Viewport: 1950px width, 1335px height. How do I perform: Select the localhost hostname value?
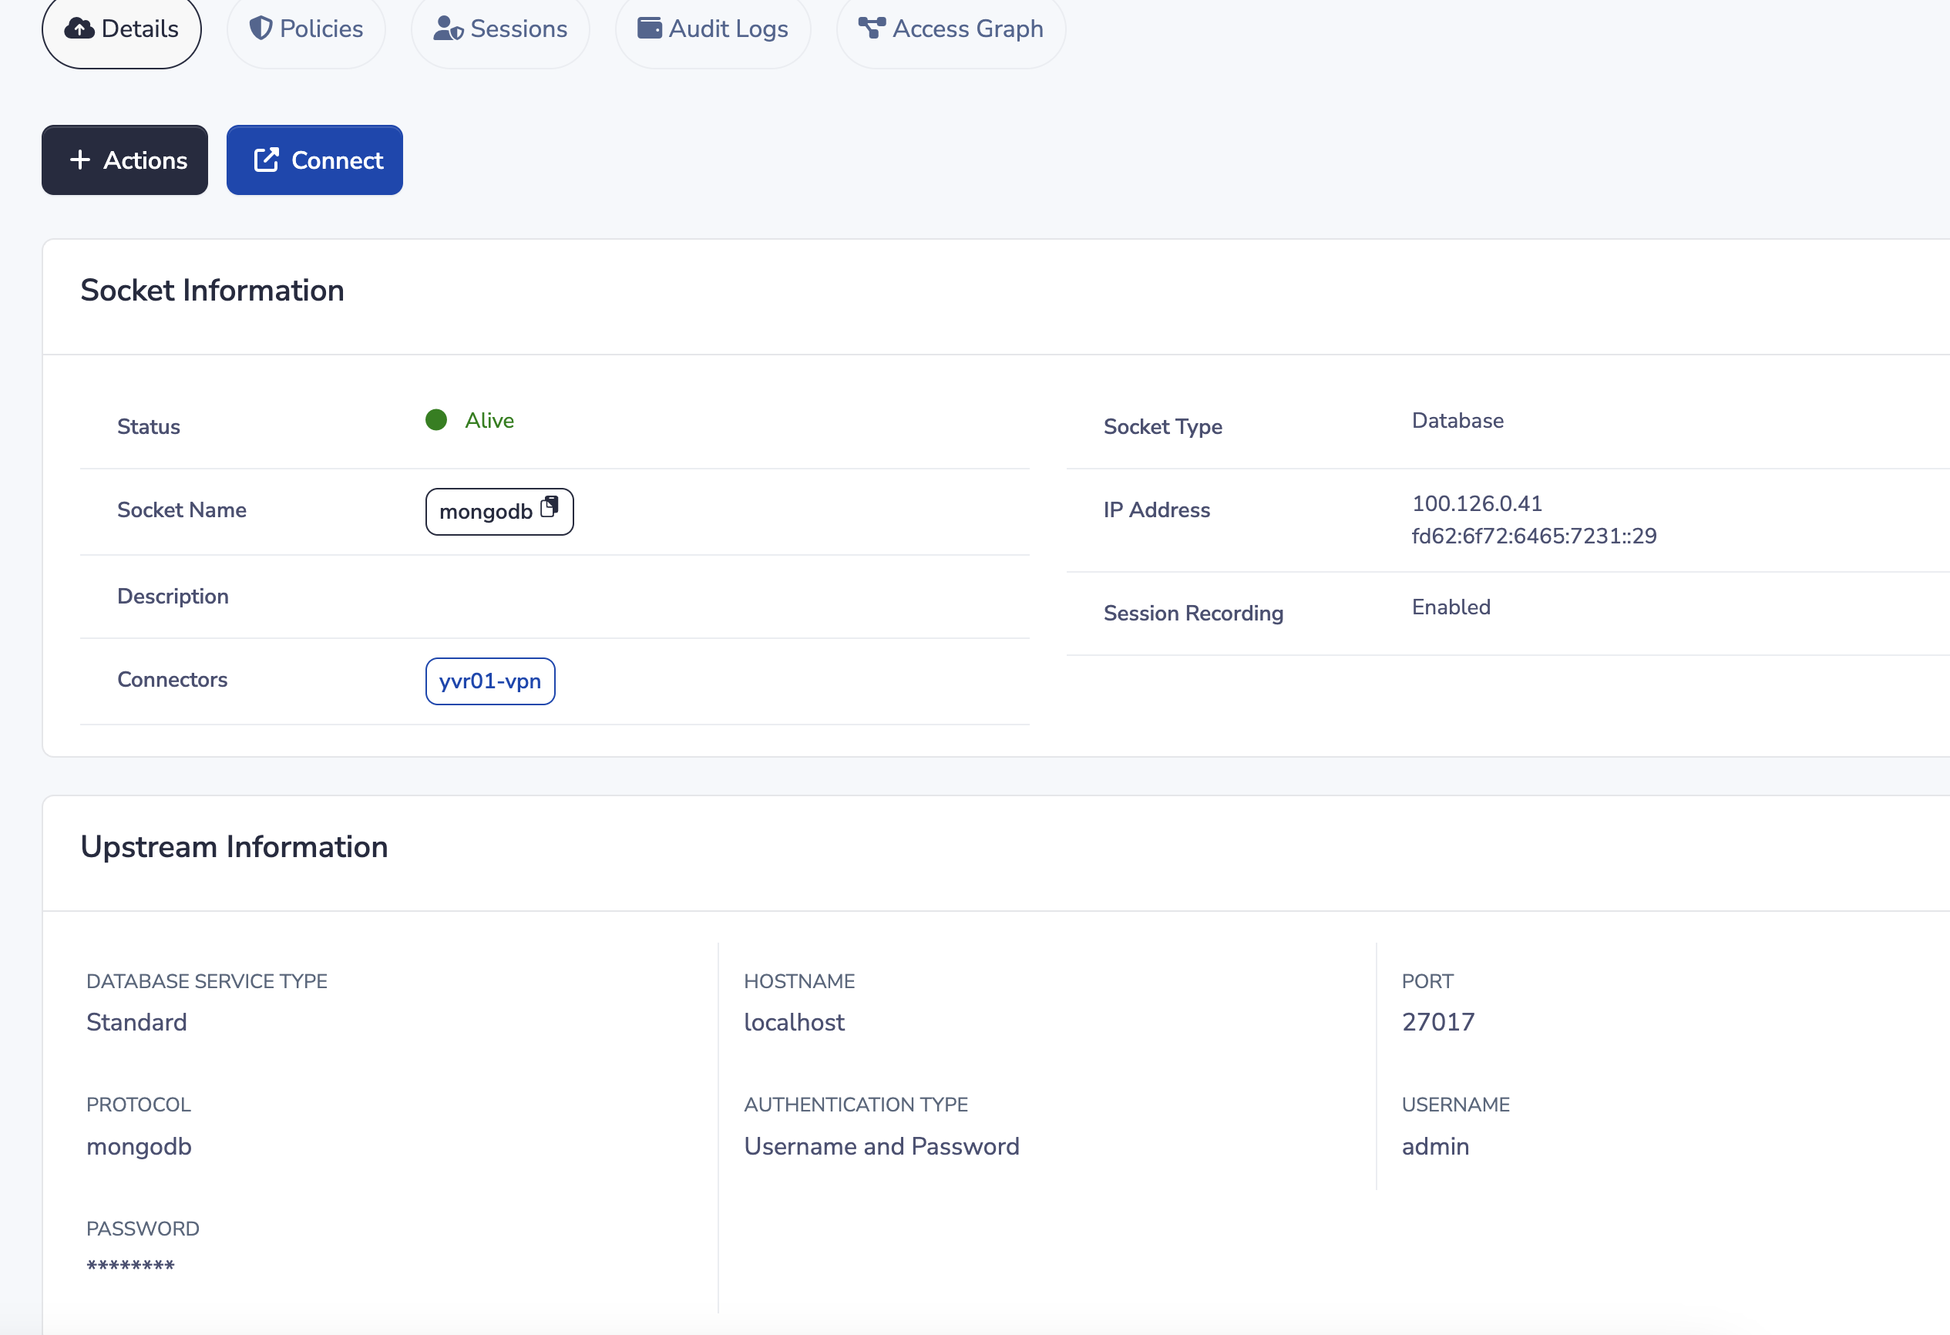(794, 1022)
